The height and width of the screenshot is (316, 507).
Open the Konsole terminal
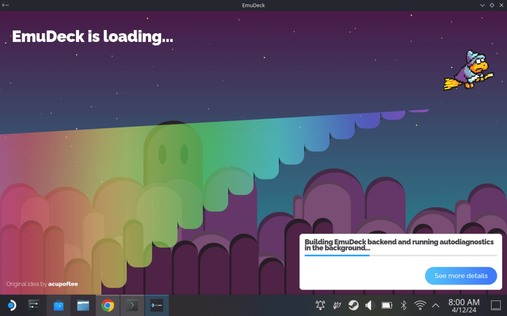(132, 306)
